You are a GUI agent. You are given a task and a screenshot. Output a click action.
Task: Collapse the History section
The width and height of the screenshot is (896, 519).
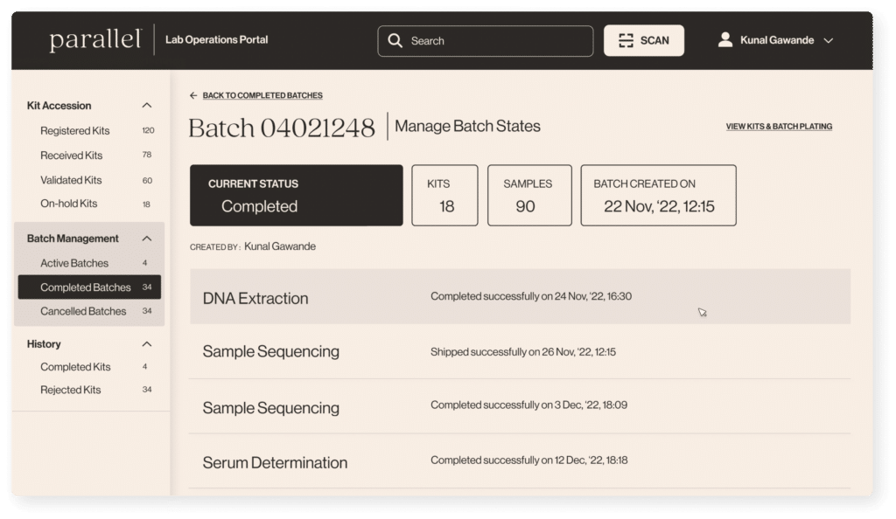point(146,344)
